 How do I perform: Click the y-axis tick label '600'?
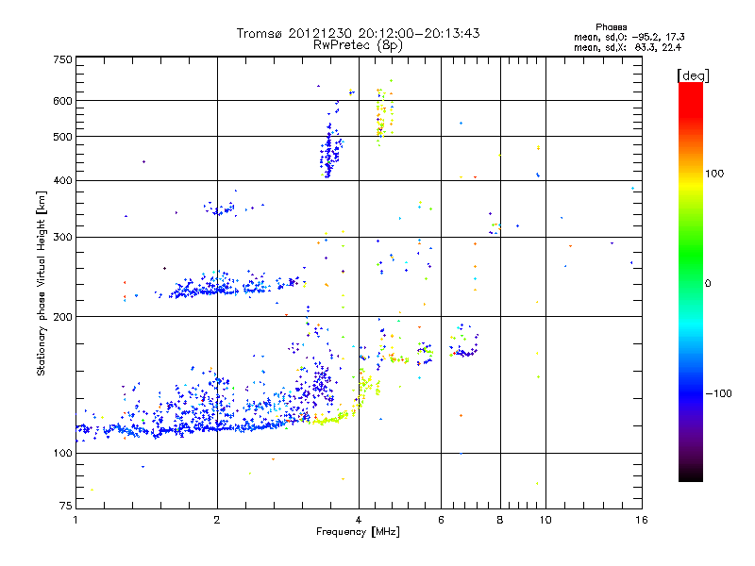[62, 101]
